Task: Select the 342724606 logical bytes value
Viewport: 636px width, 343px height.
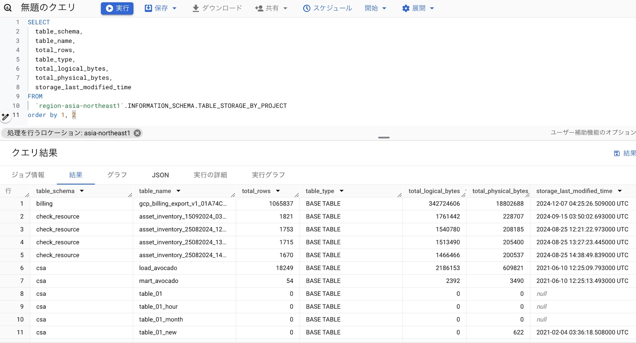Action: [x=444, y=204]
